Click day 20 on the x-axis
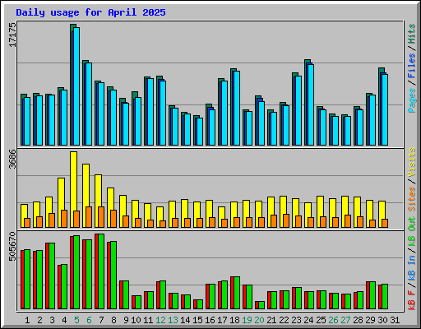 259,320
